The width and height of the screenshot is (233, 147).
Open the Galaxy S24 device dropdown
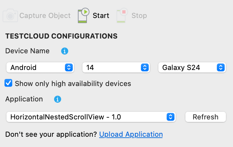click(x=192, y=67)
